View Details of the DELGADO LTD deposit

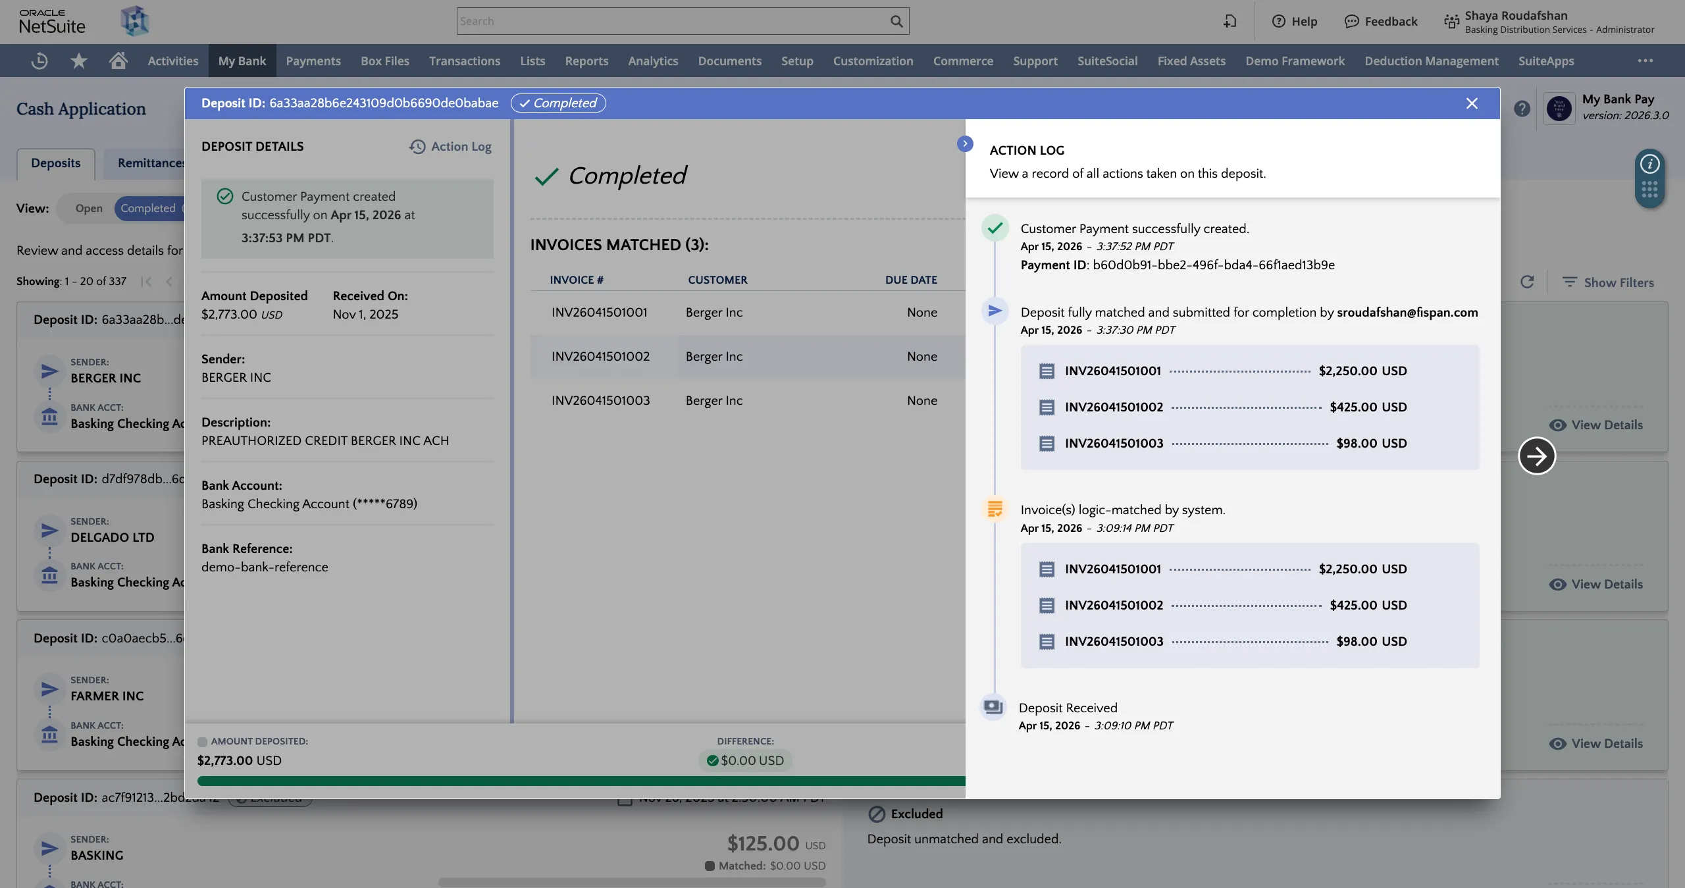[1595, 584]
